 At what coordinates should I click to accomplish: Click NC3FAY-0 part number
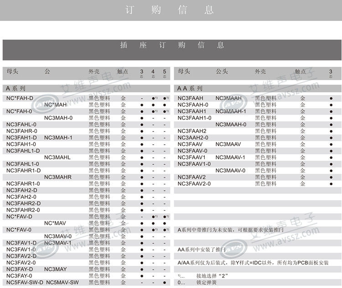click(19, 276)
